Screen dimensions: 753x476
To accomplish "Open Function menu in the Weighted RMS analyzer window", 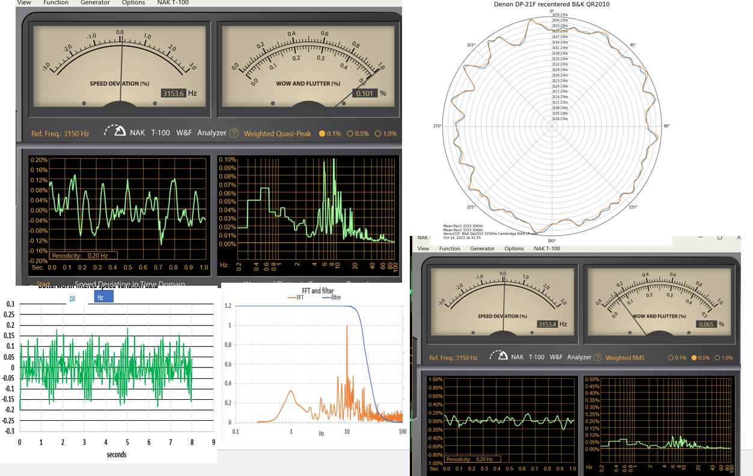I will pyautogui.click(x=450, y=249).
